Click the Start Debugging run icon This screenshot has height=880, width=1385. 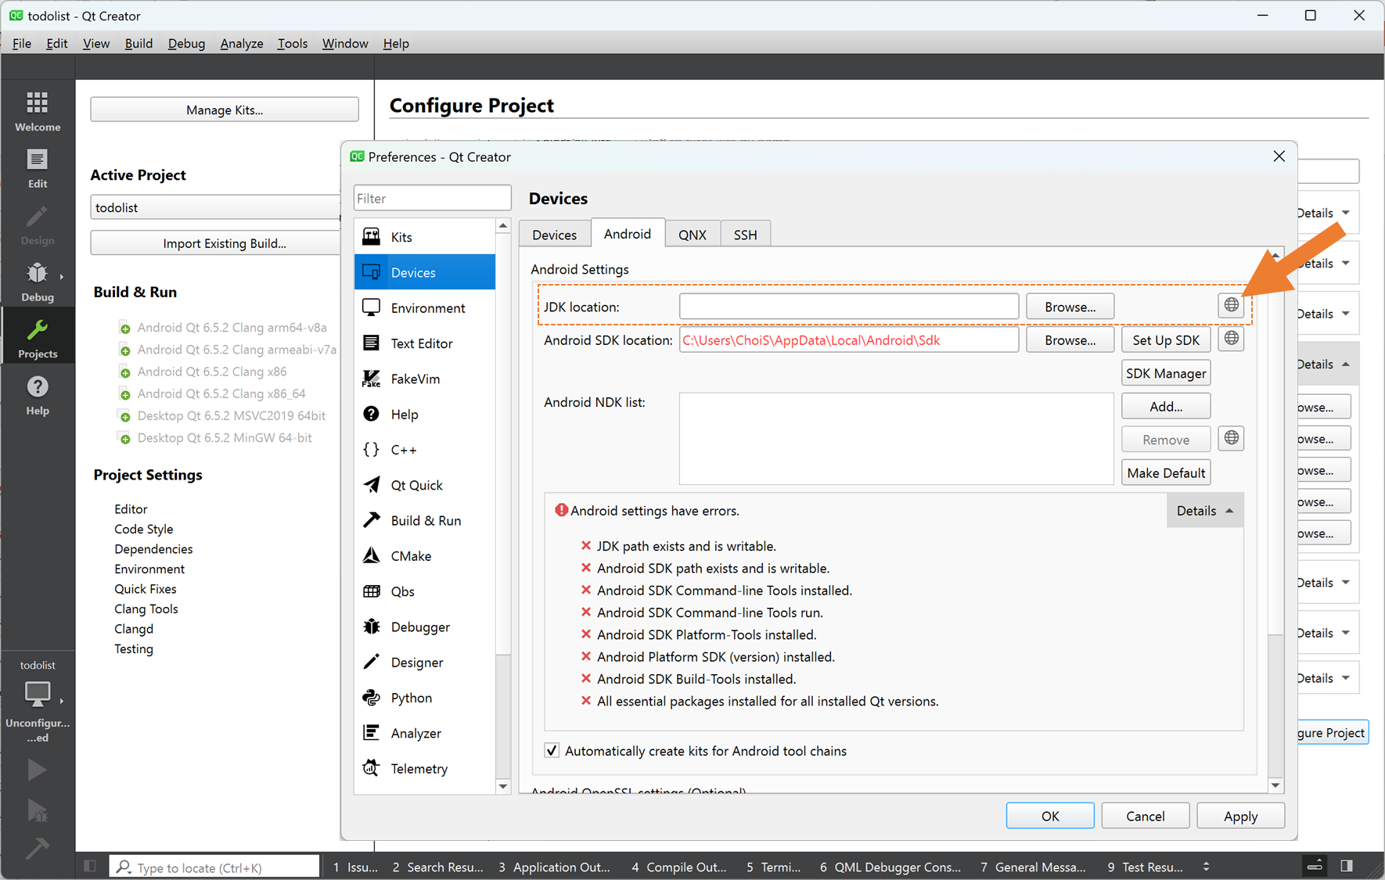(37, 810)
